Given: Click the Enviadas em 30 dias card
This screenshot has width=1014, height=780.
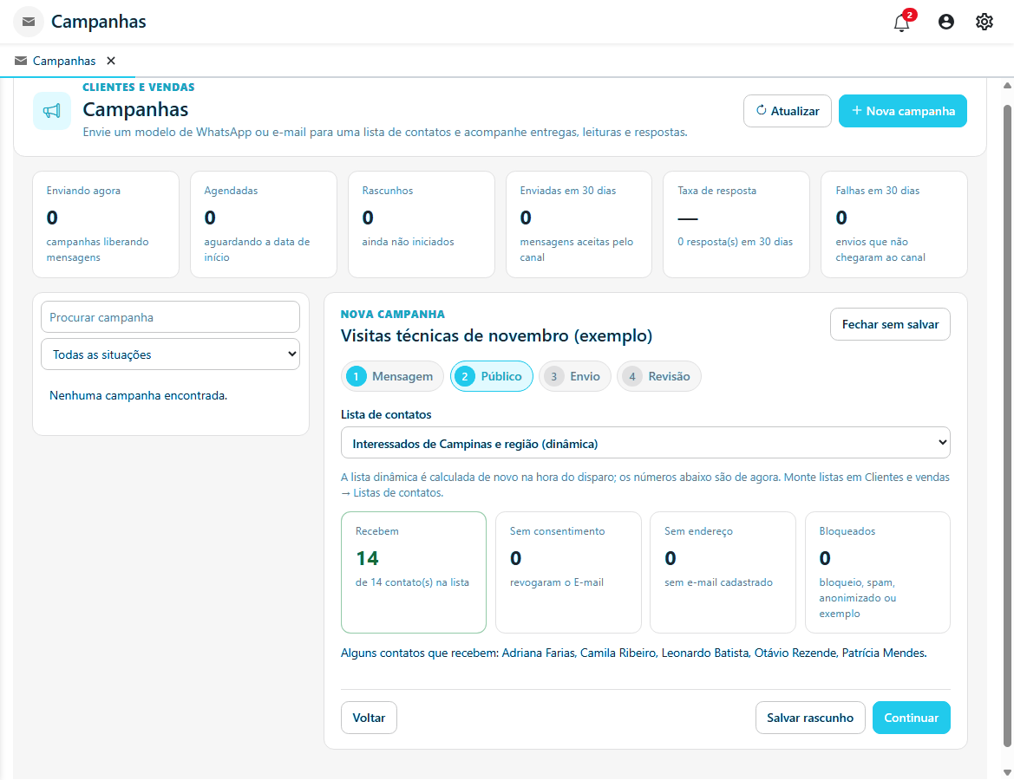Looking at the screenshot, I should click(x=579, y=224).
